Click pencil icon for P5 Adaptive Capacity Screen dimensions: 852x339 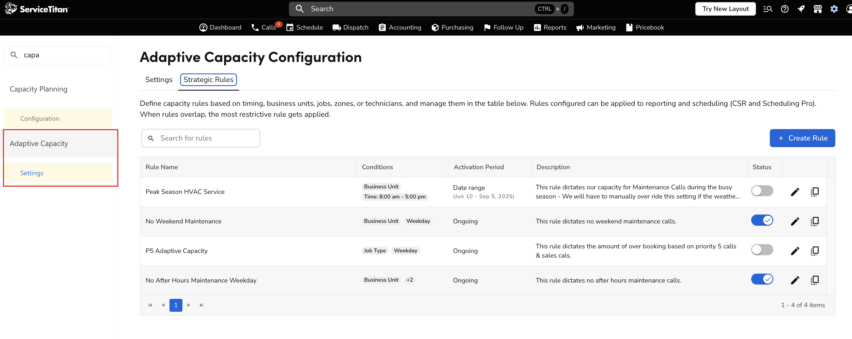pyautogui.click(x=795, y=251)
